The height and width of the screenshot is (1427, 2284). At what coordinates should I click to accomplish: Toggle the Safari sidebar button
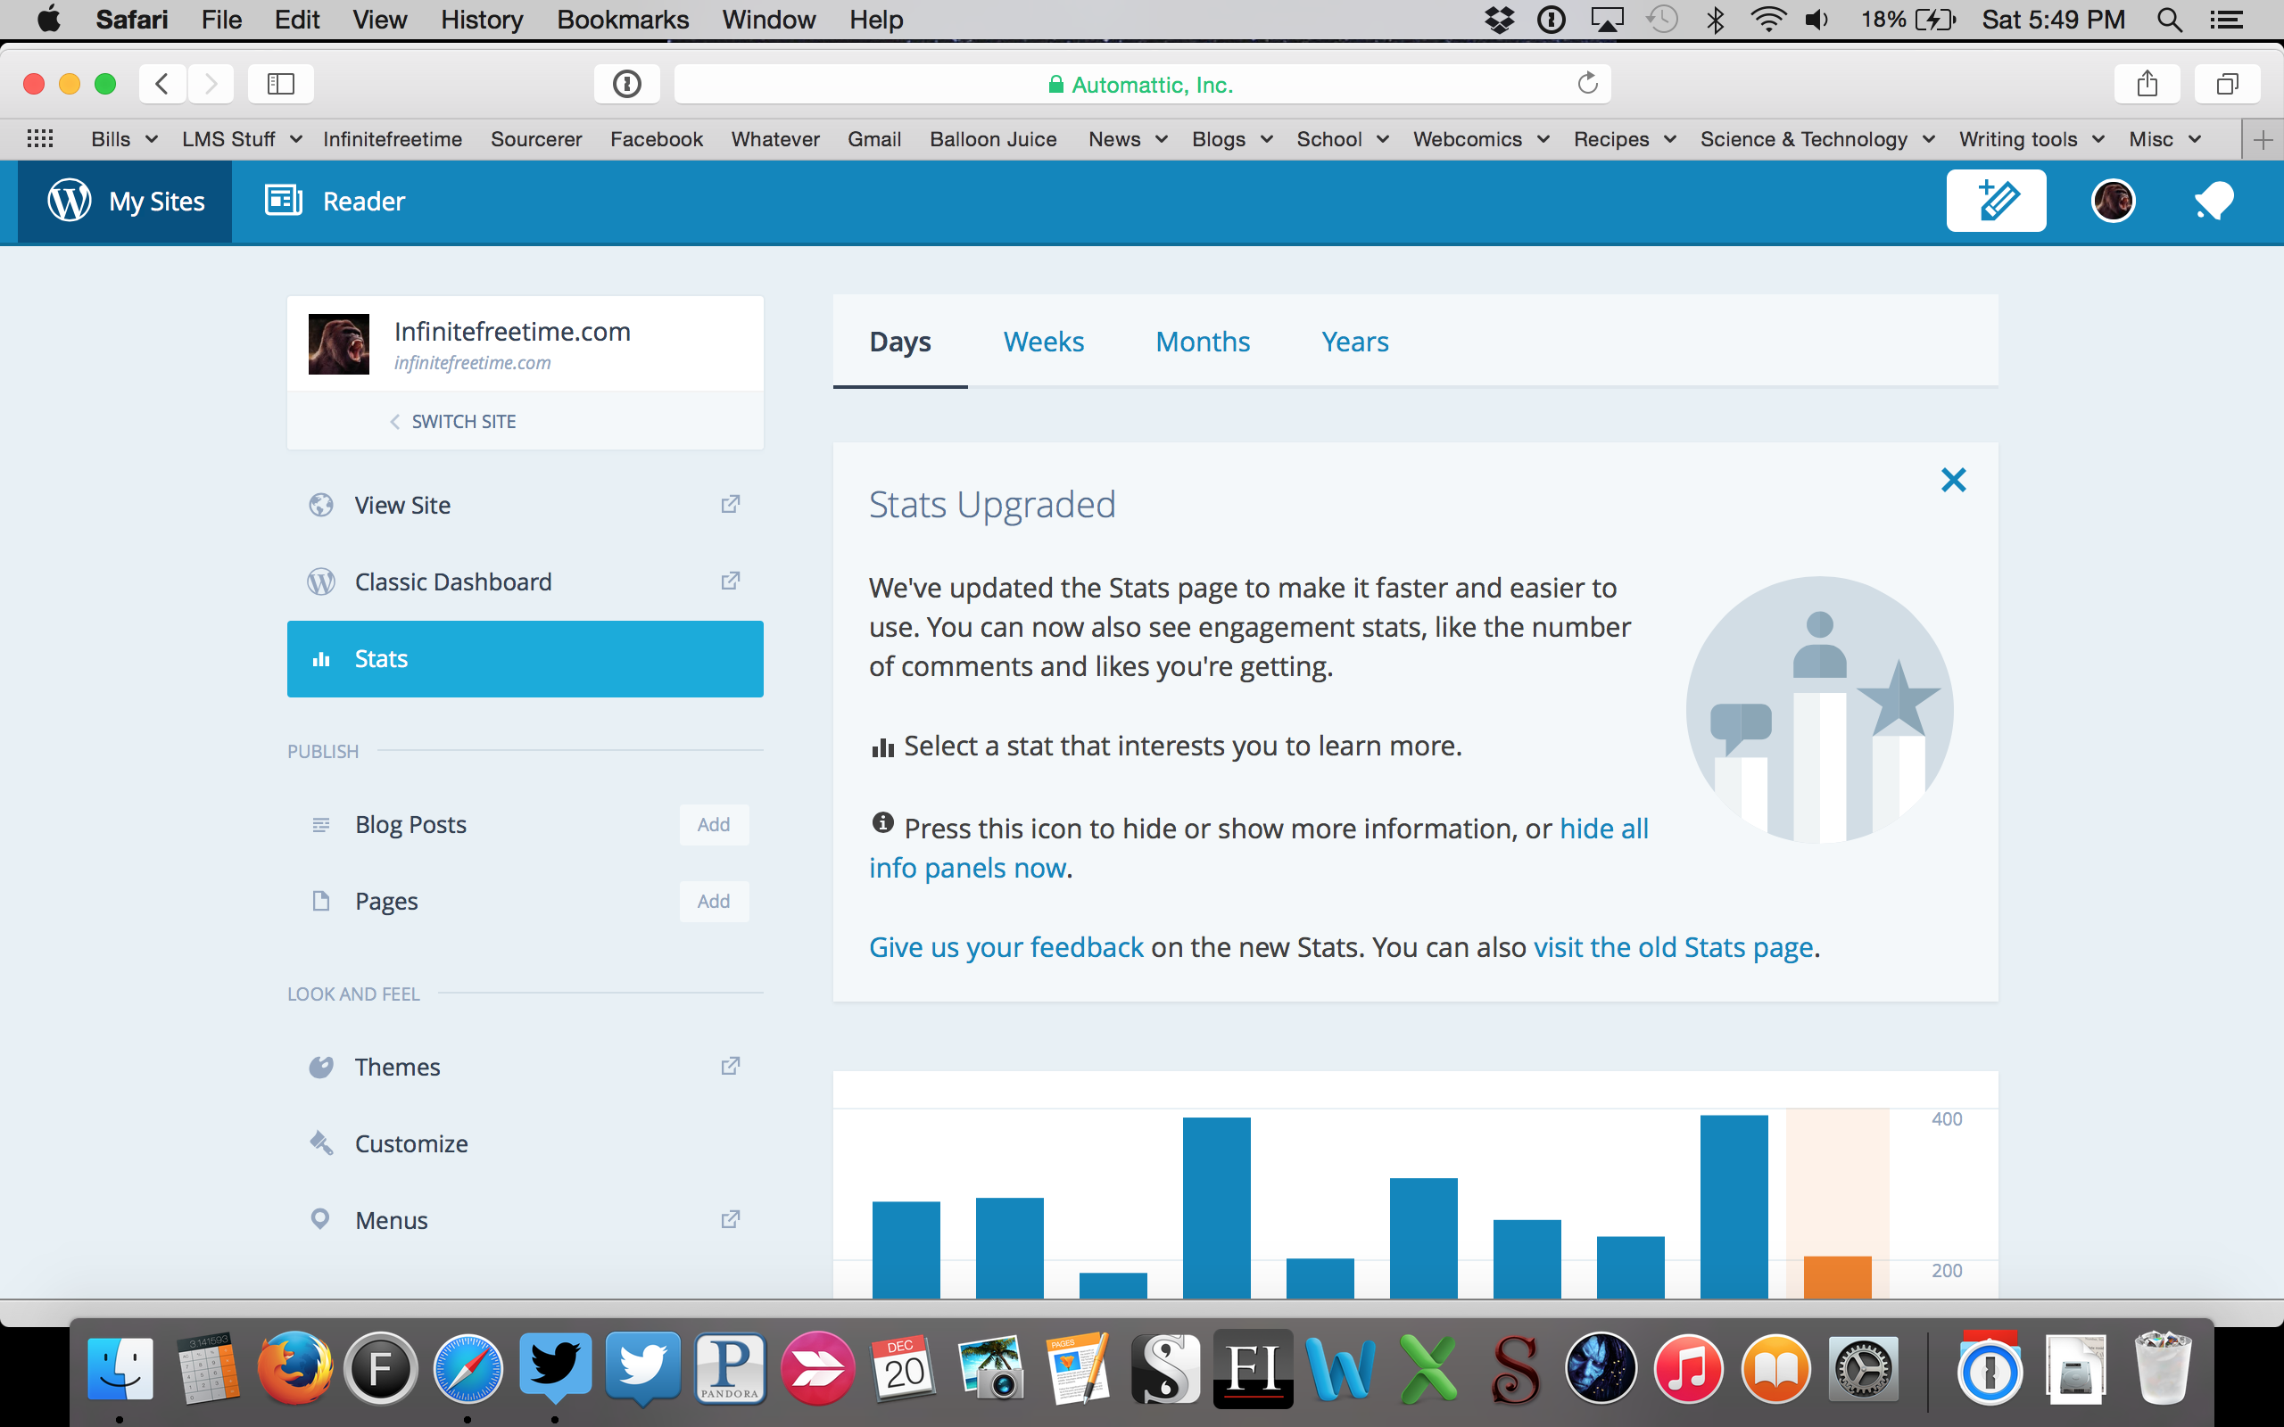(x=280, y=84)
